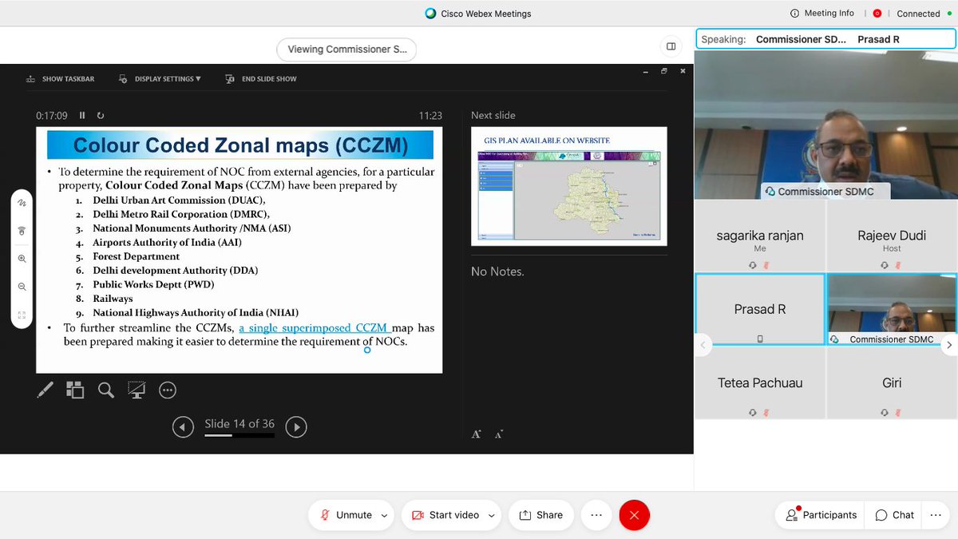Click muted mic icon on sagarika ranjan tile
The height and width of the screenshot is (539, 958).
click(x=766, y=265)
